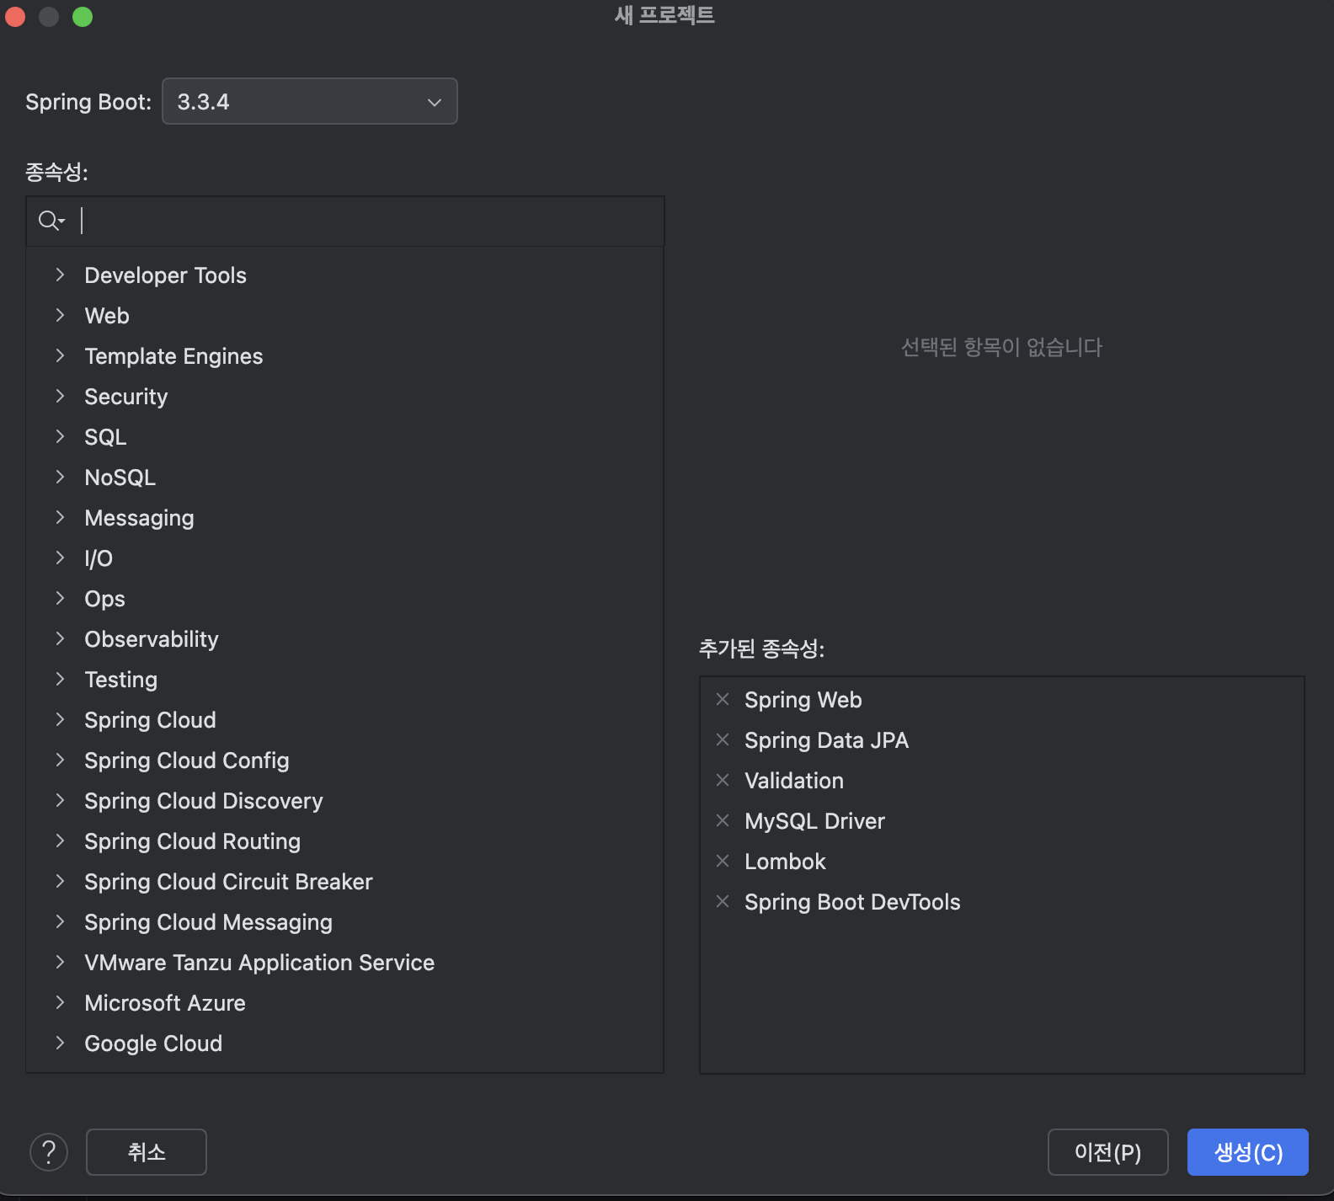Select the Template Engines row label
The image size is (1334, 1201).
[173, 356]
